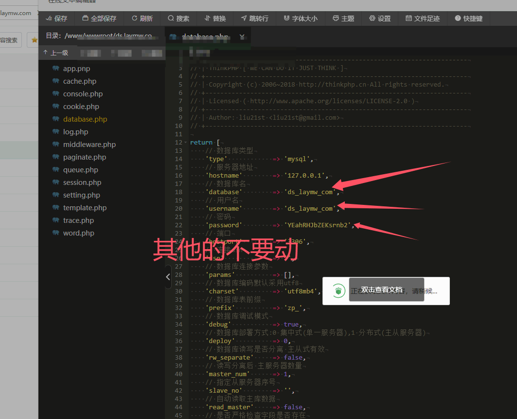Open the 搜索 search tool
The height and width of the screenshot is (419, 517).
pyautogui.click(x=178, y=18)
